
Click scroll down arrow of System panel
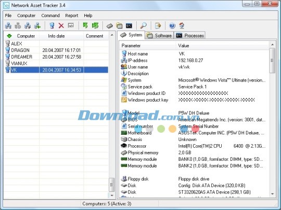[x=272, y=194]
